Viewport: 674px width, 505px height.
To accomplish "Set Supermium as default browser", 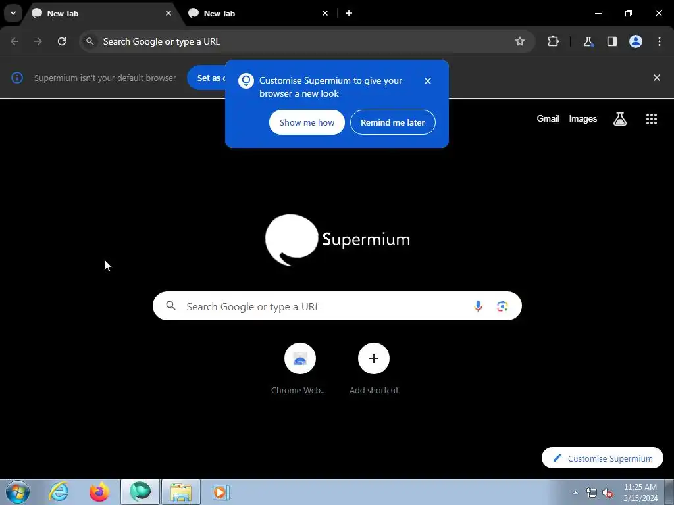I will click(x=207, y=78).
